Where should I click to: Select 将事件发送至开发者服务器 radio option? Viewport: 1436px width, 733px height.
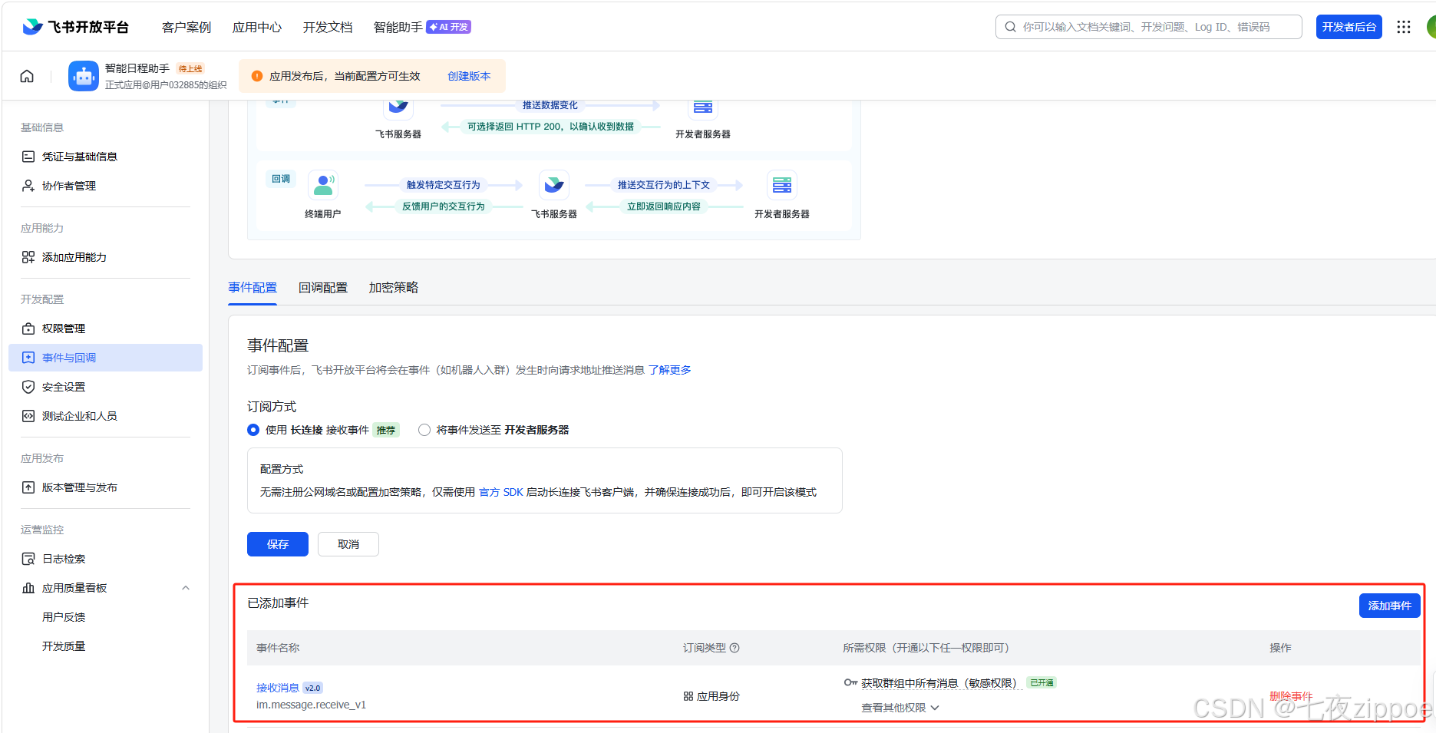424,430
